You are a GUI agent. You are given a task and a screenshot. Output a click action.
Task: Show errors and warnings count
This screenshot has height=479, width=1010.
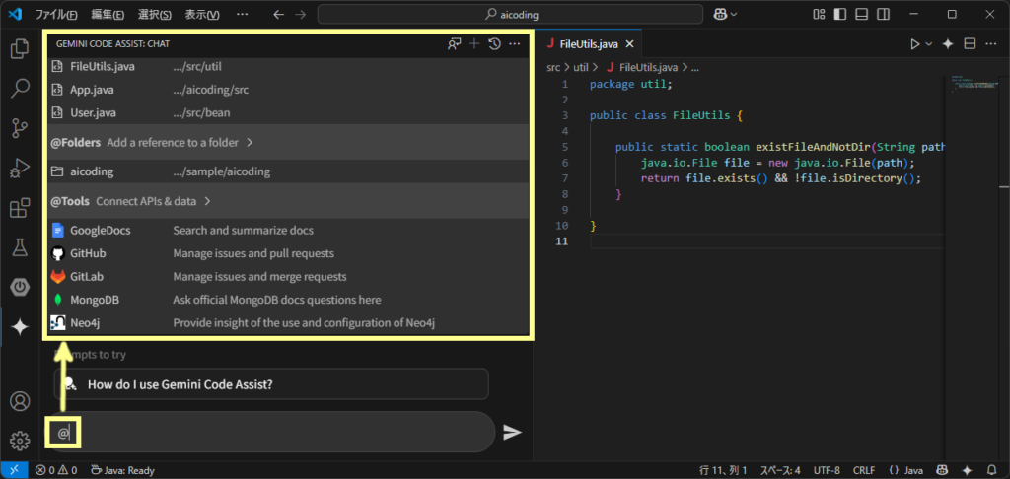[x=56, y=471]
